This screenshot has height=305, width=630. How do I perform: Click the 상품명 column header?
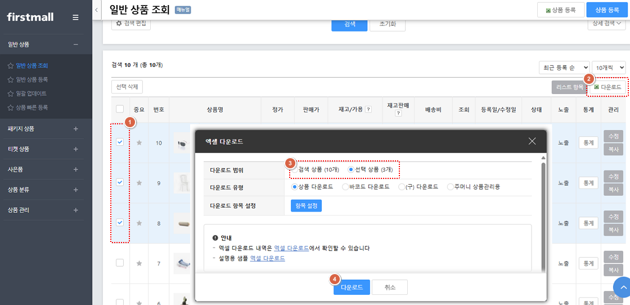click(215, 109)
